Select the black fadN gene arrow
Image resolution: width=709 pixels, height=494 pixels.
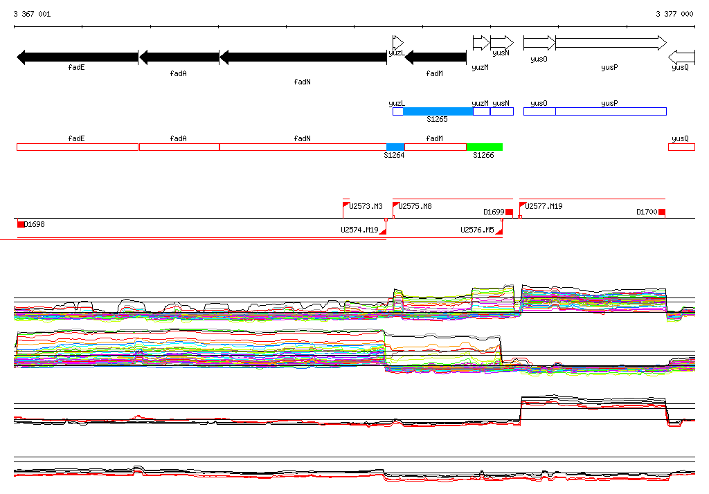pos(303,57)
